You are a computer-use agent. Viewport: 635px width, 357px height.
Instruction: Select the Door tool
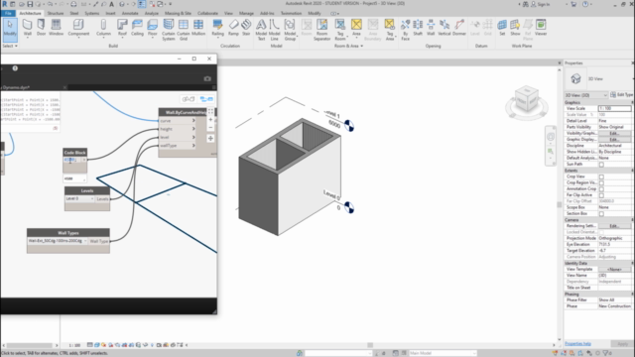(x=41, y=28)
